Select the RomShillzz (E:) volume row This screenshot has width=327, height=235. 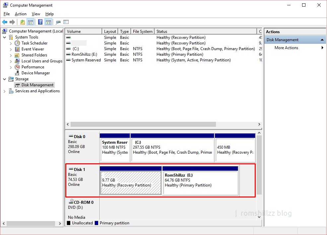163,54
